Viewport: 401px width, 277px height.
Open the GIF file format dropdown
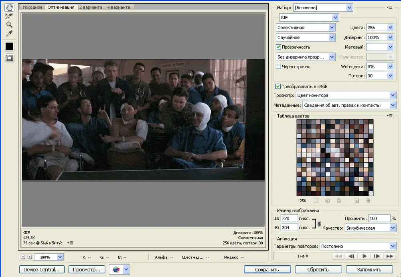coord(335,18)
